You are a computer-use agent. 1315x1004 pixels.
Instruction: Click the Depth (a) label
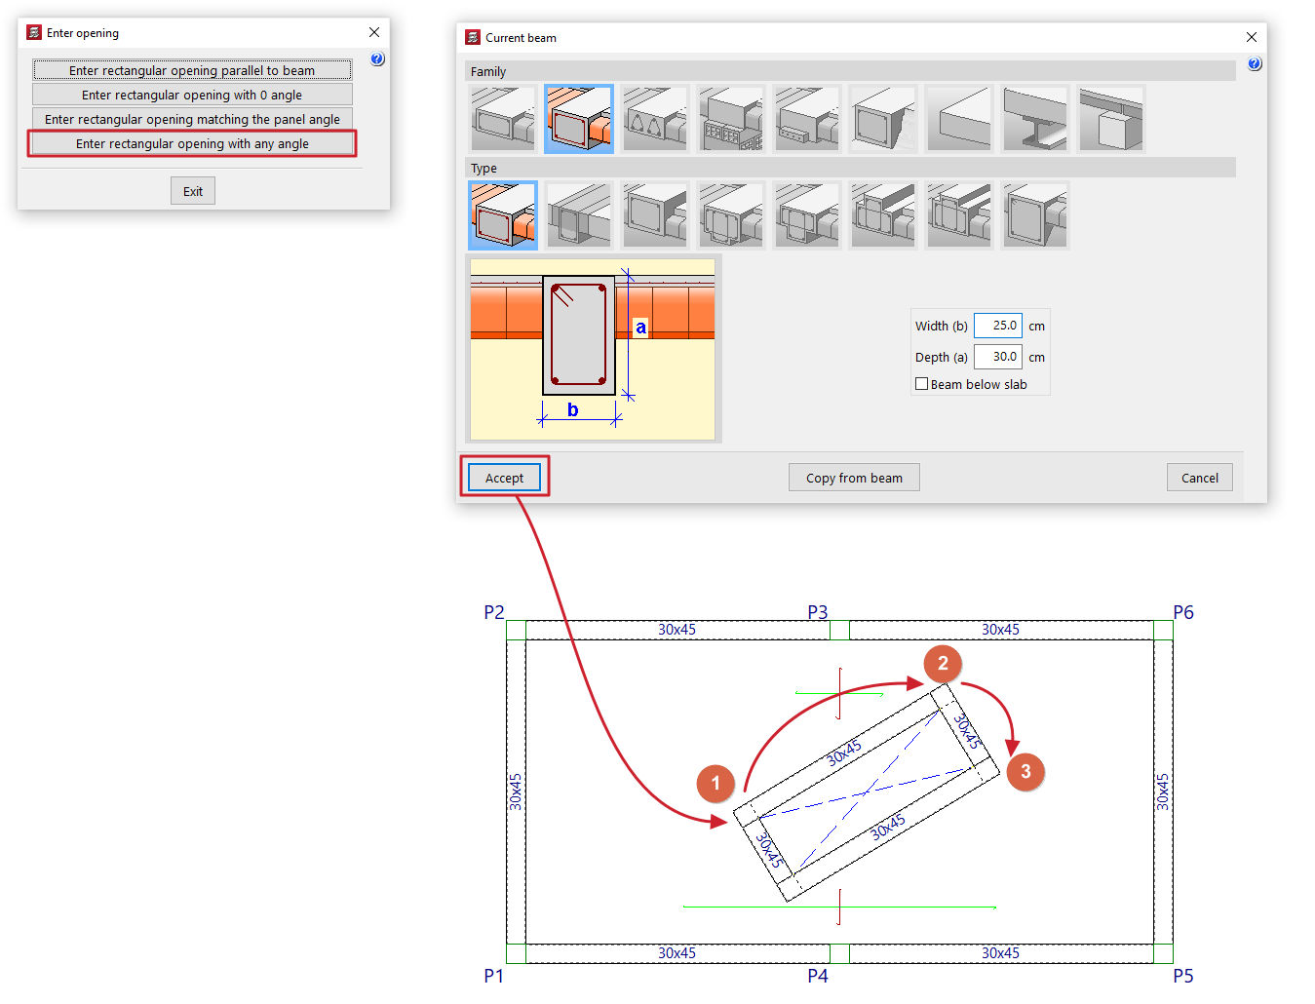click(942, 357)
